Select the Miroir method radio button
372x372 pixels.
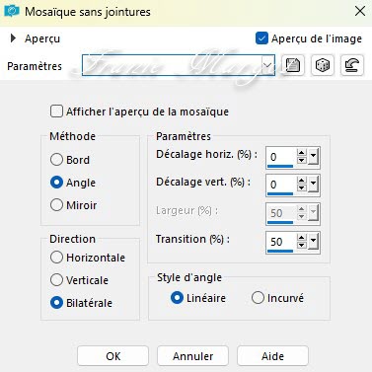click(56, 205)
